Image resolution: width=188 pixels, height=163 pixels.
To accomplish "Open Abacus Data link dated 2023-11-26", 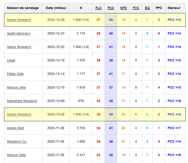I will [x=16, y=155].
